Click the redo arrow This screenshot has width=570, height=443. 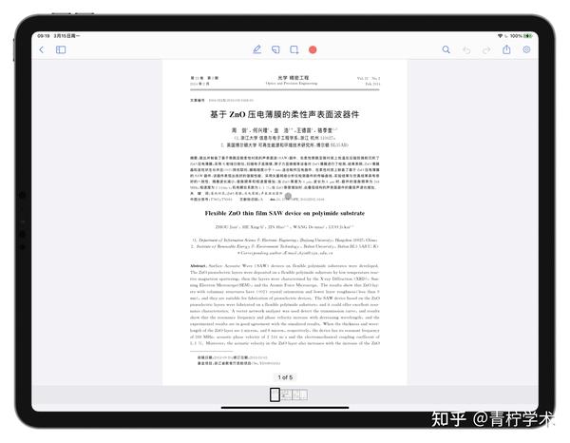[x=486, y=49]
